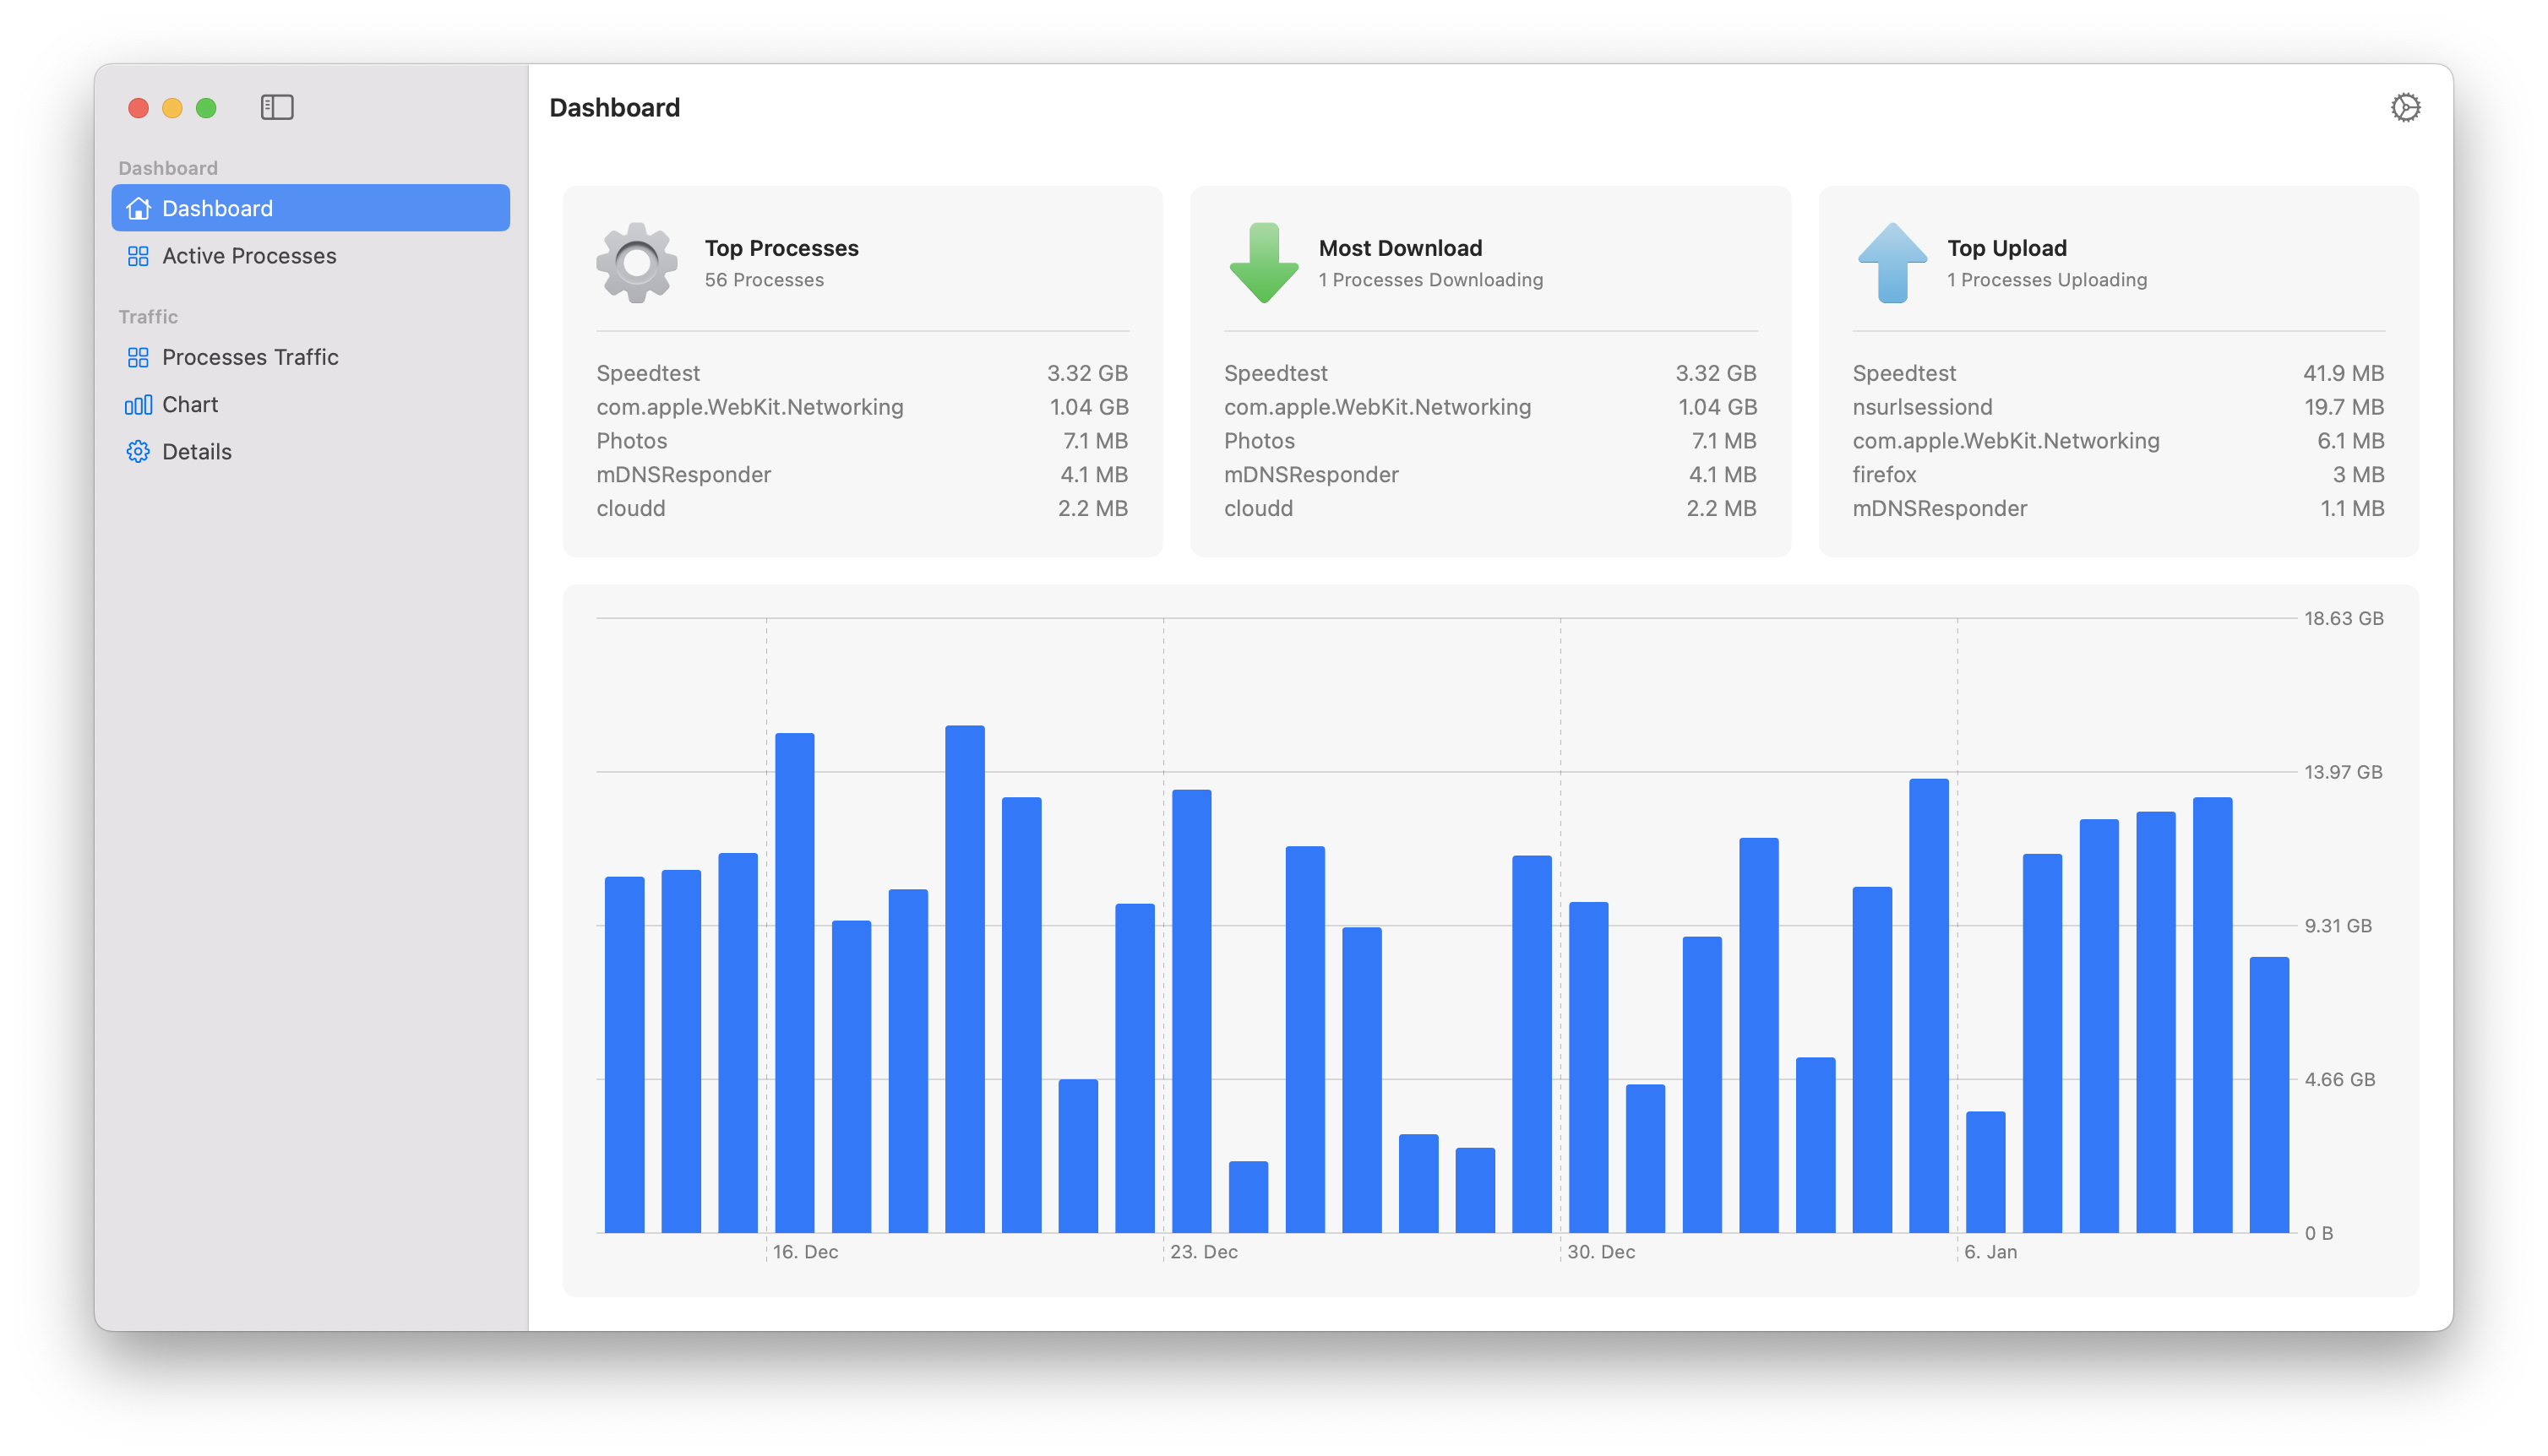Click the Processes Traffic grid icon
The width and height of the screenshot is (2548, 1456).
point(138,357)
